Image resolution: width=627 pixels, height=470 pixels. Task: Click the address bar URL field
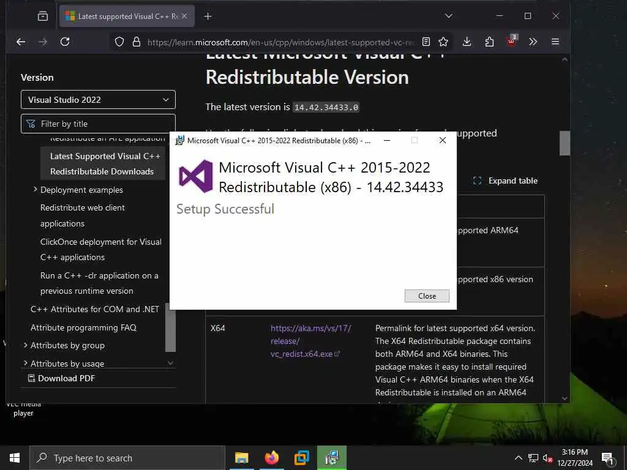[280, 42]
